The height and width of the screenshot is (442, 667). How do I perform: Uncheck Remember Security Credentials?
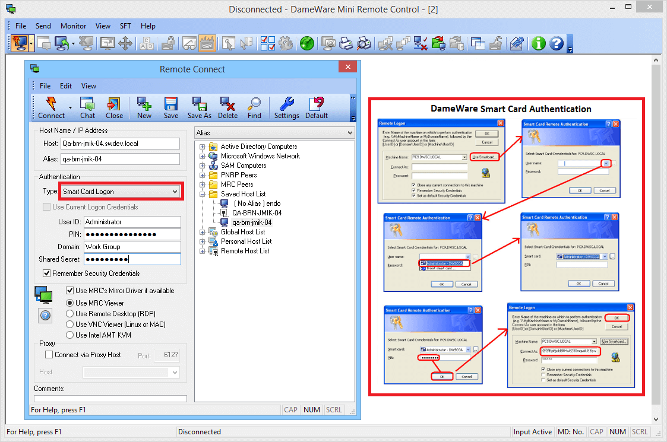point(47,274)
